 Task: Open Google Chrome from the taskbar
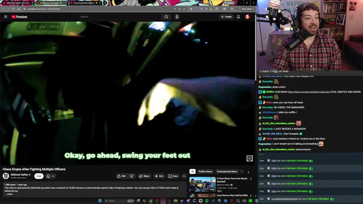pos(151,201)
